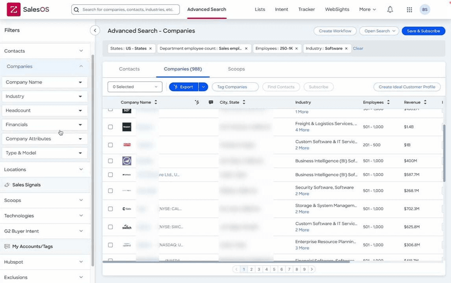Collapse the Filters panel with the arrow
451x283 pixels.
(x=95, y=30)
